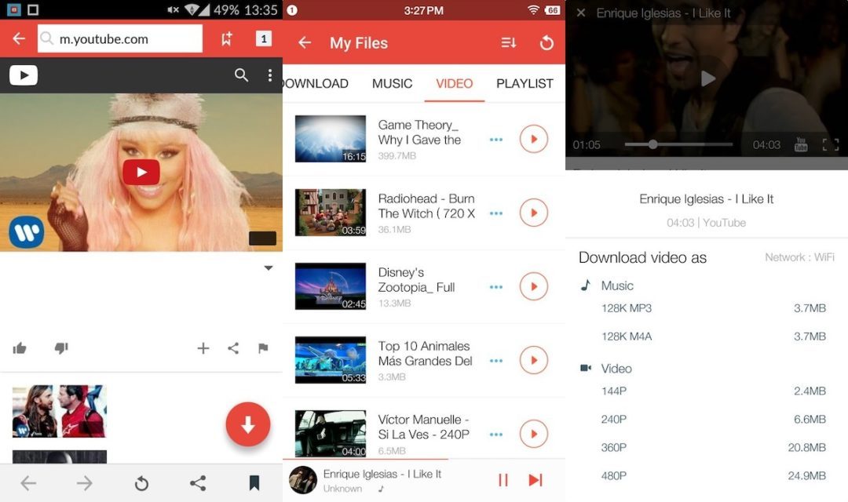This screenshot has width=848, height=502.
Task: Share the video using share icon beside flag
Action: (x=233, y=348)
